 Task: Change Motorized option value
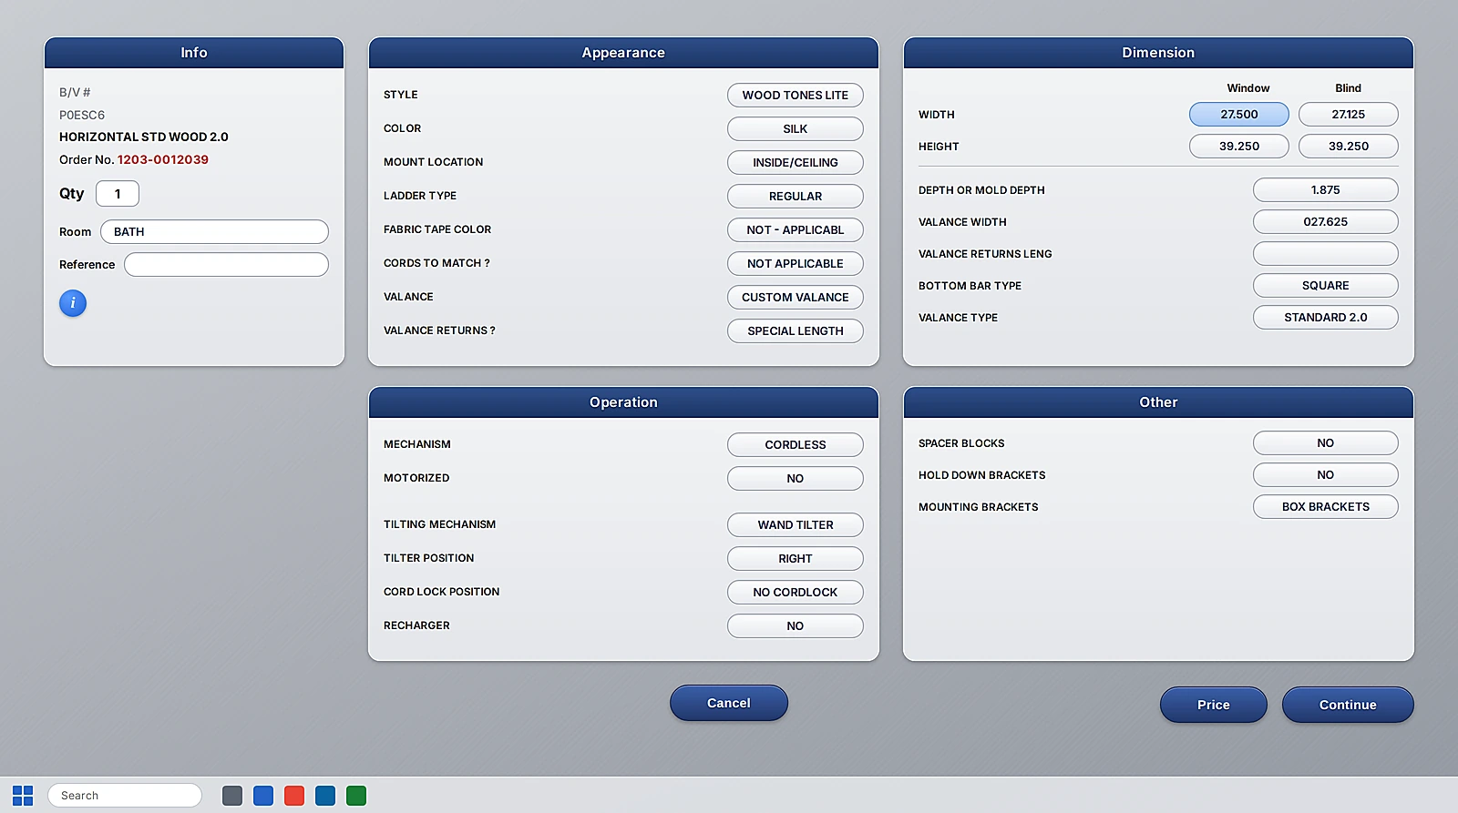coord(796,479)
